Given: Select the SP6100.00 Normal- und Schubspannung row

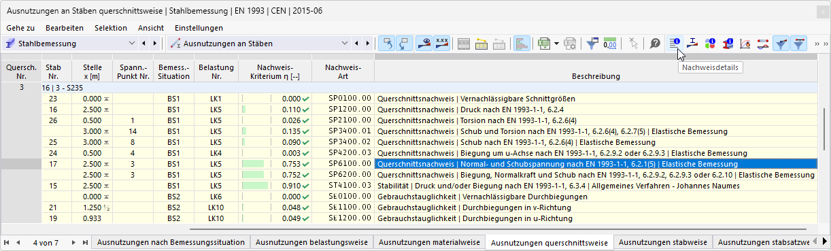Looking at the screenshot, I should [428, 164].
